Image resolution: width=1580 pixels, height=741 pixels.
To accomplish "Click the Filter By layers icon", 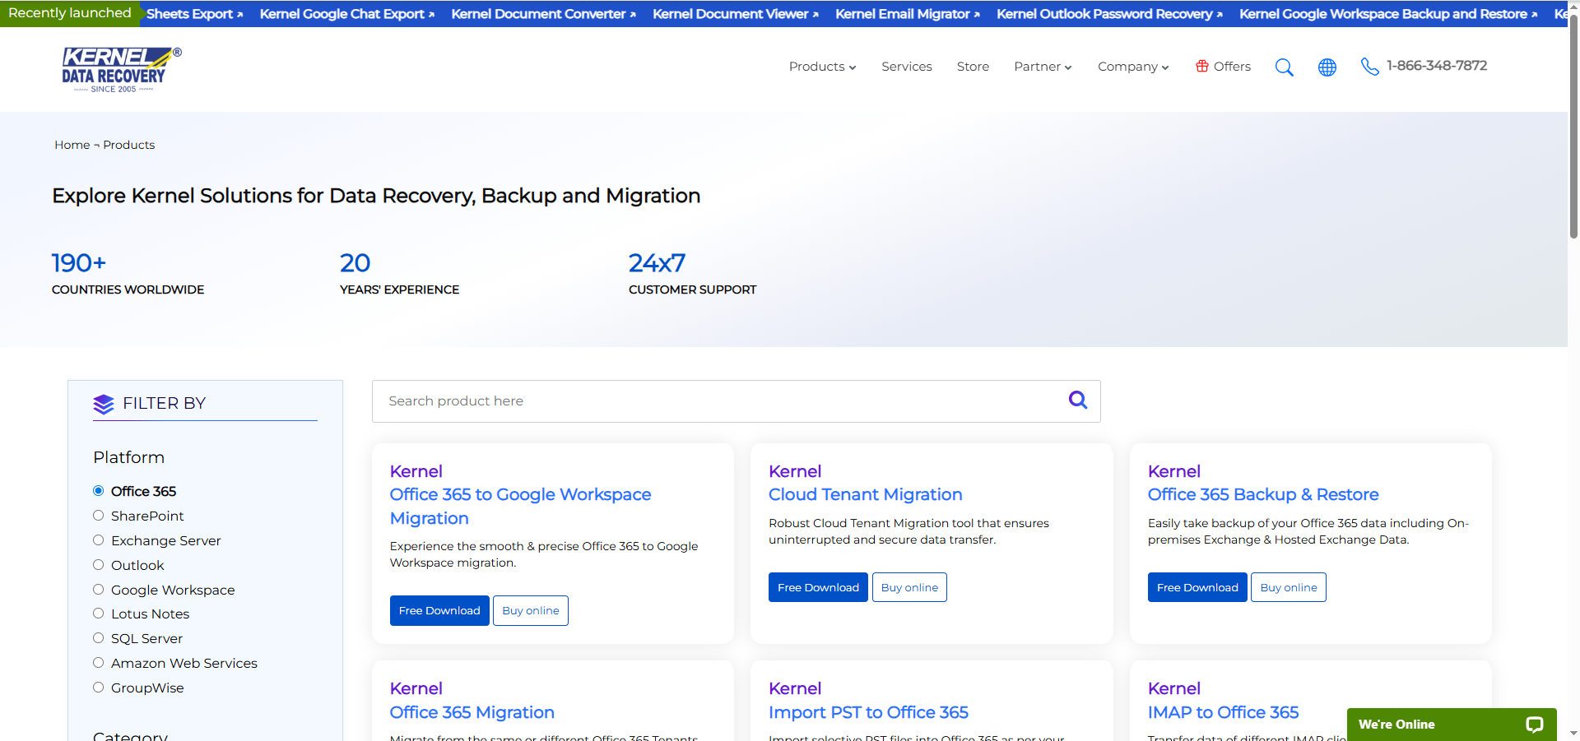I will click(104, 404).
